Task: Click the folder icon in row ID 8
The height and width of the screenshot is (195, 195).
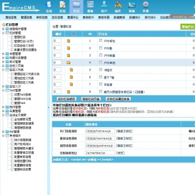Action: (68, 92)
